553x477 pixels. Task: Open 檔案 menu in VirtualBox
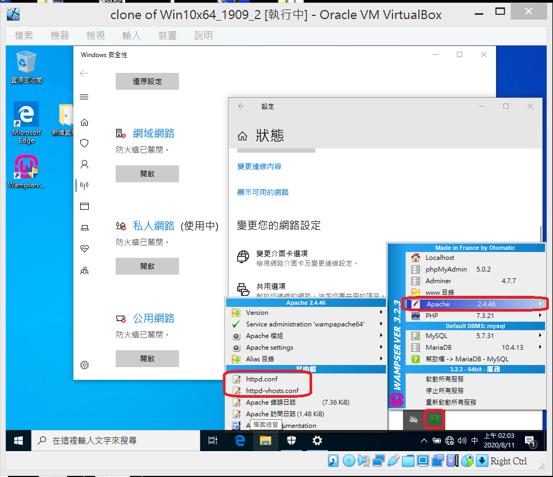point(24,35)
